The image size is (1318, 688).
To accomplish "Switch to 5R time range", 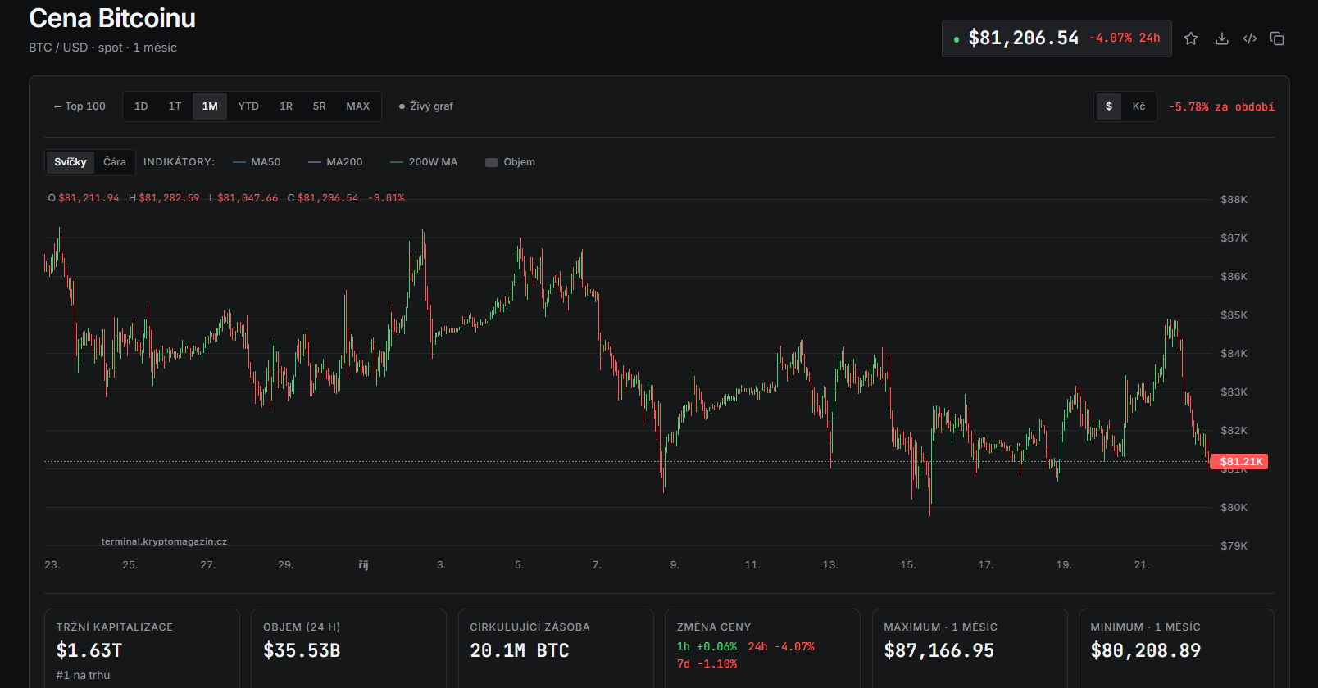I will pos(320,106).
